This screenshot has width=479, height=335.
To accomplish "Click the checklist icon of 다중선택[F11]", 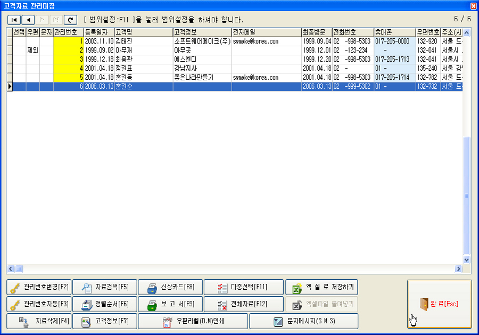I will (222, 288).
